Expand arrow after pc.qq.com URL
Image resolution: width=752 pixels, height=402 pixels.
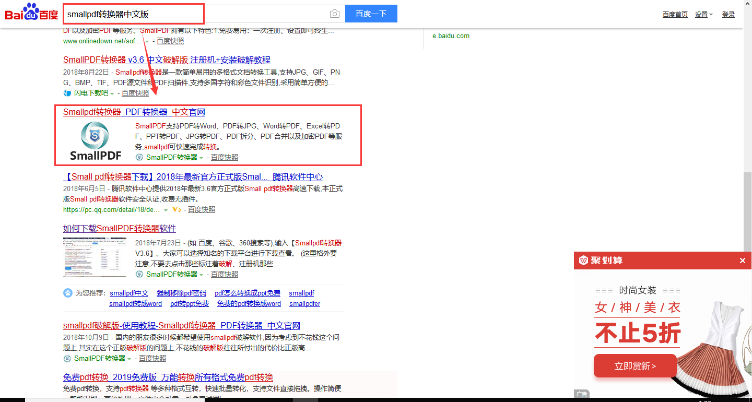[166, 210]
